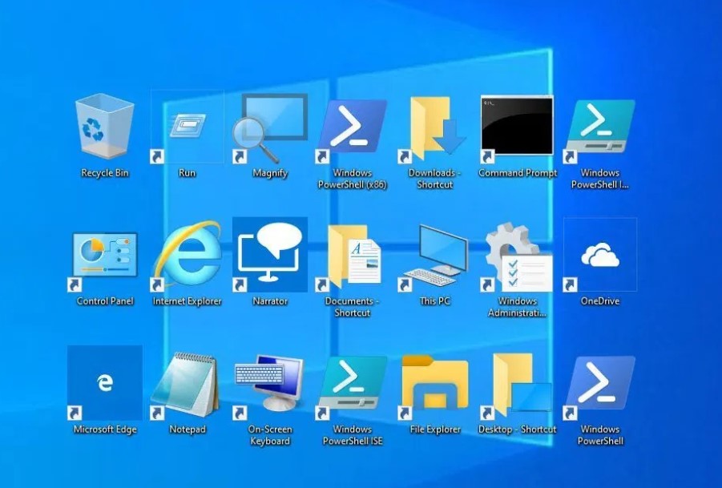Click the "Notepad" label text

pyautogui.click(x=188, y=430)
